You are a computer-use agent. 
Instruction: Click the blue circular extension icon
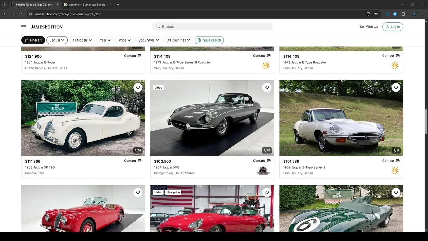pyautogui.click(x=395, y=14)
